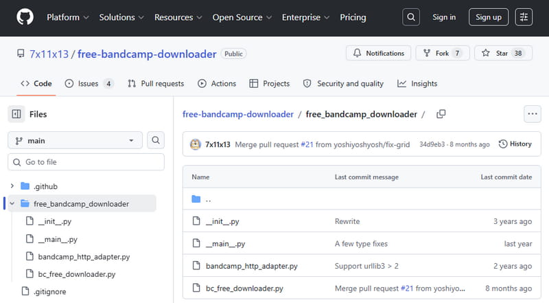Viewport: 549px width, 303px height.
Task: Switch to the Code tab
Action: tap(36, 83)
